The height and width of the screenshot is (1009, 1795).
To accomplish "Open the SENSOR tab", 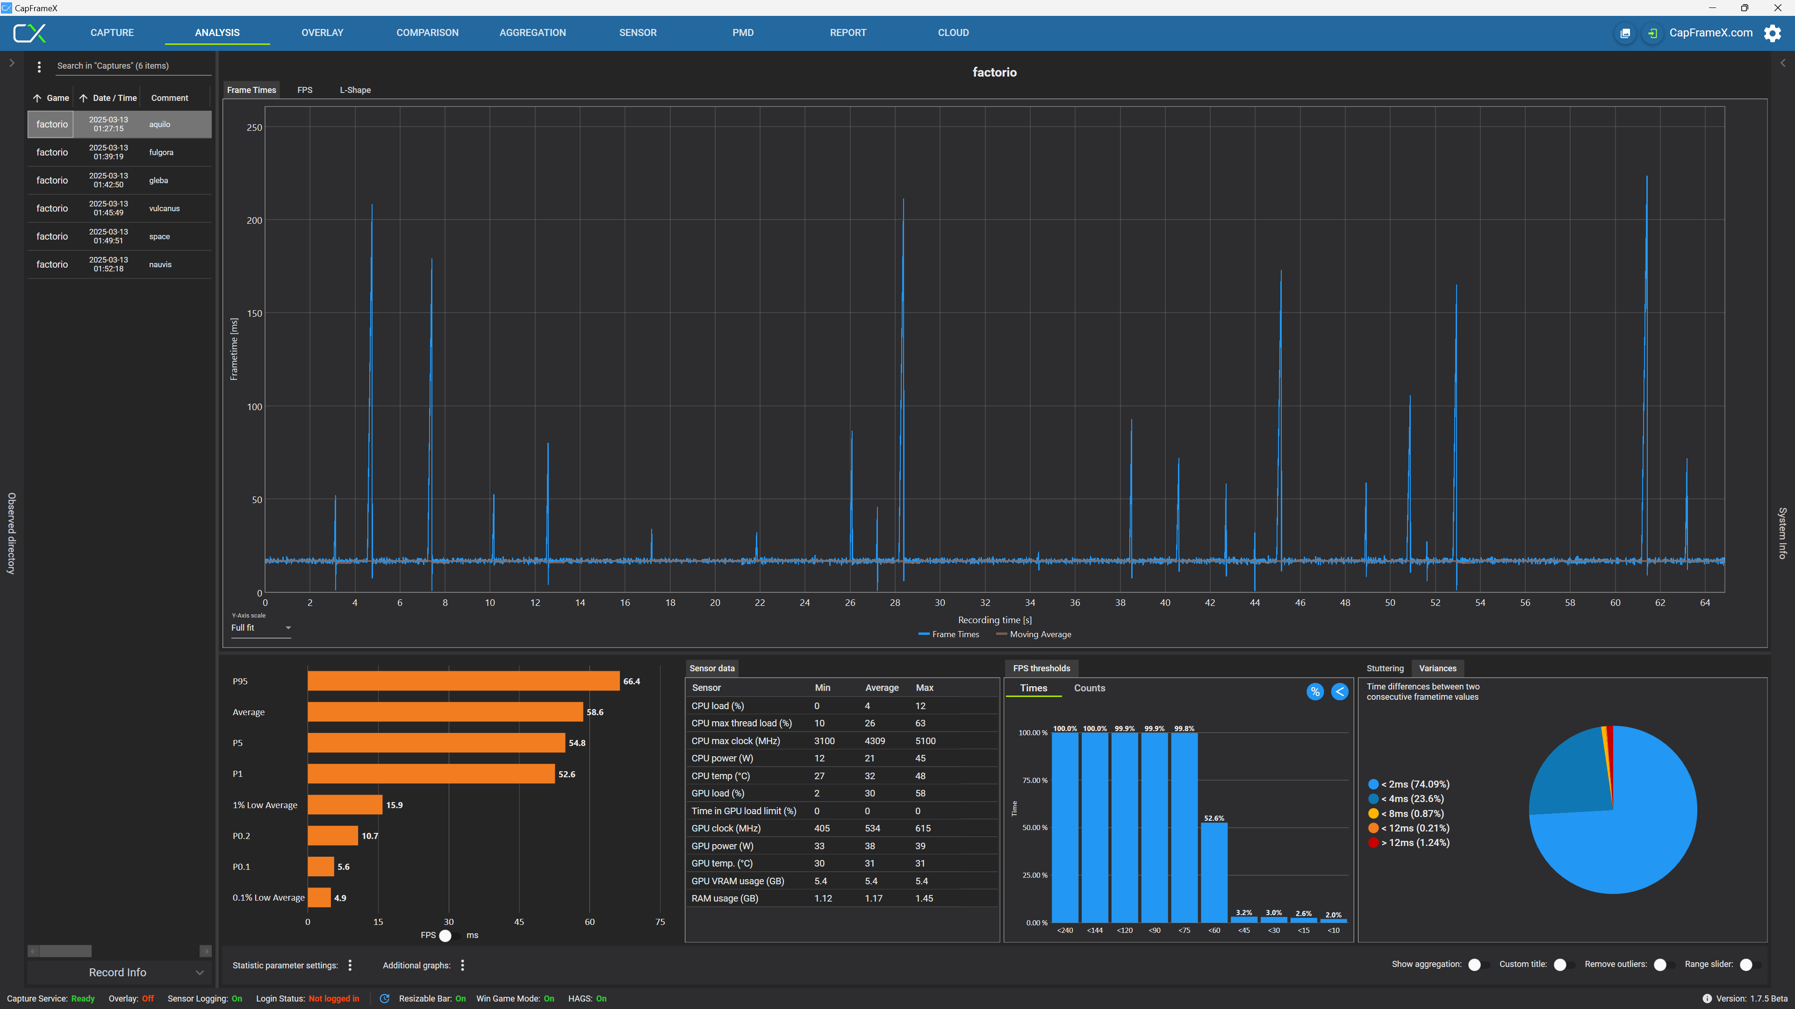I will pyautogui.click(x=638, y=33).
